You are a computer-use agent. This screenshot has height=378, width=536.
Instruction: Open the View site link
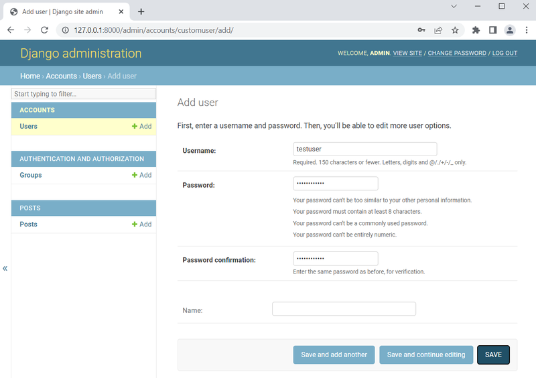407,53
